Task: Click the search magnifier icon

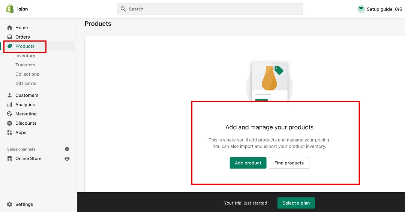Action: 123,9
